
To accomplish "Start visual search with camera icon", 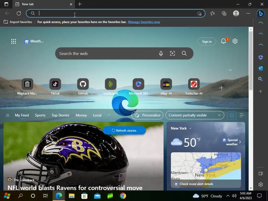I will pos(172,53).
